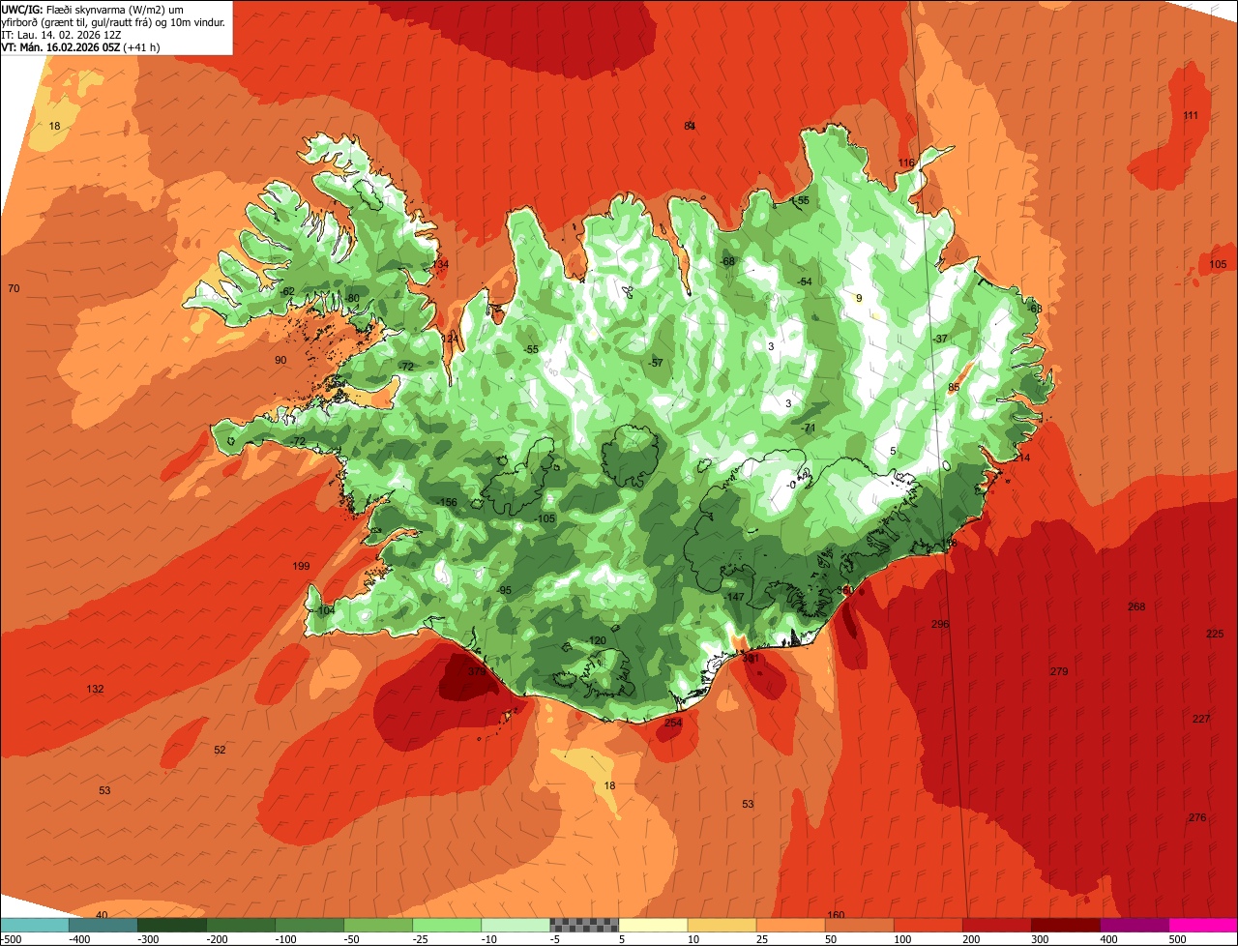Click the map value '90' in Breiðafjörður bay
Screen dimensions: 1238x946
pos(280,360)
